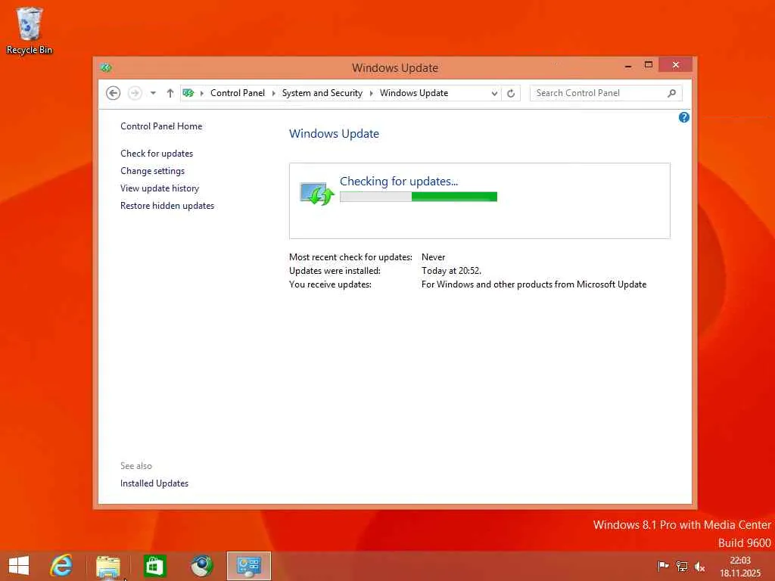Refresh the Windows Update page
The image size is (775, 581).
tap(511, 93)
